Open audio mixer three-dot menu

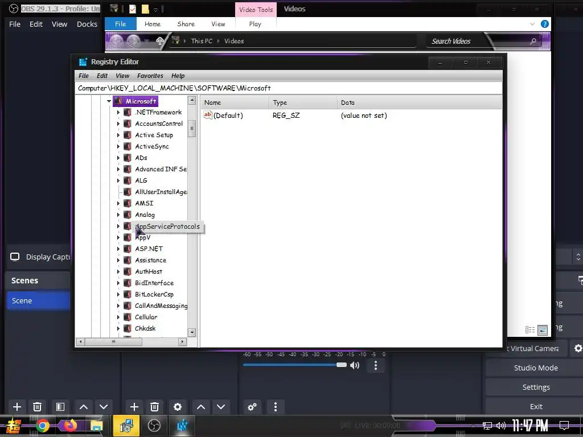point(275,407)
